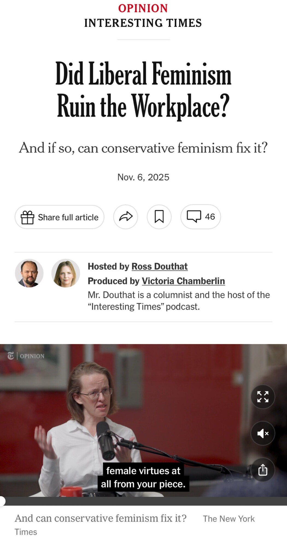Click the NYT Opinion logo on video
Image resolution: width=287 pixels, height=540 pixels.
click(x=26, y=356)
